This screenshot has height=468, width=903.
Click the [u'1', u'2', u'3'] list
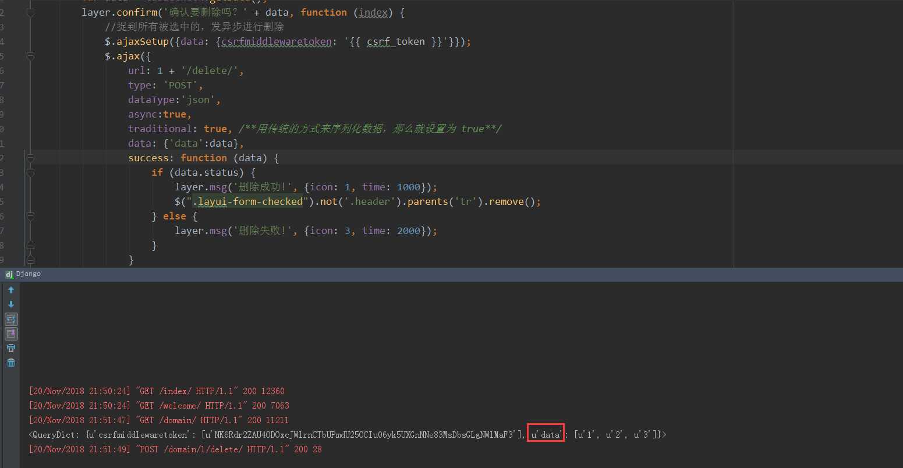tap(615, 435)
